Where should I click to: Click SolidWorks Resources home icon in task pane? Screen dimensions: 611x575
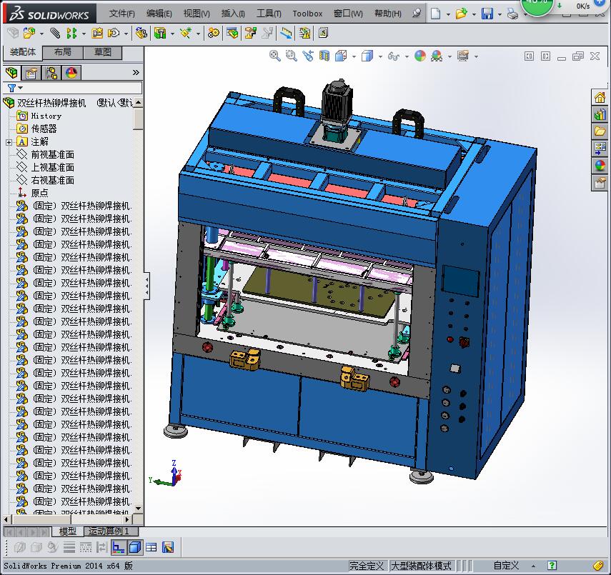click(x=600, y=97)
